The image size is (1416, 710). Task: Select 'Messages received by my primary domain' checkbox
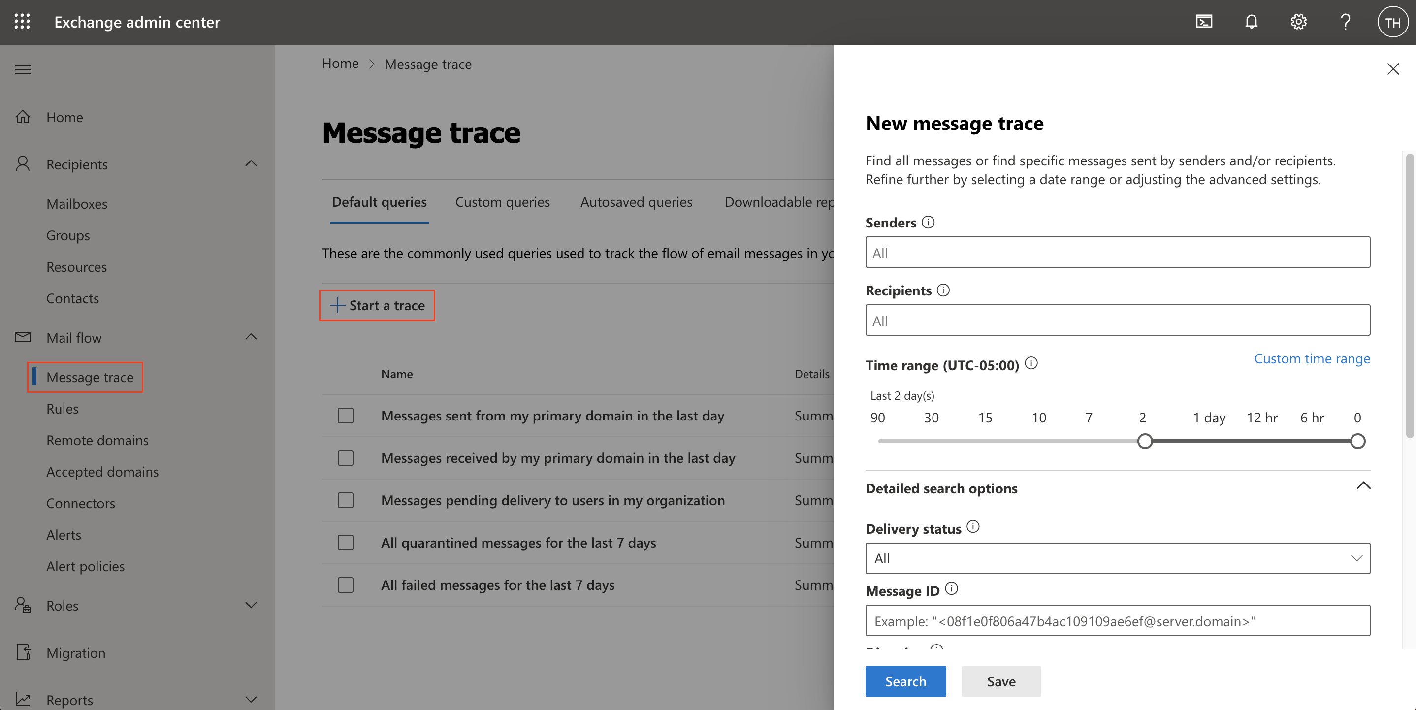pyautogui.click(x=346, y=458)
